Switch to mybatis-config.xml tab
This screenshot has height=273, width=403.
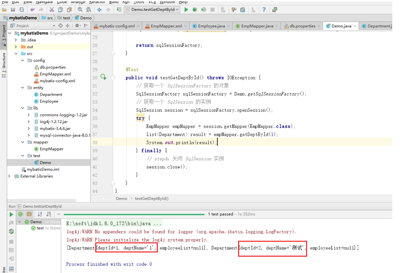click(x=117, y=26)
